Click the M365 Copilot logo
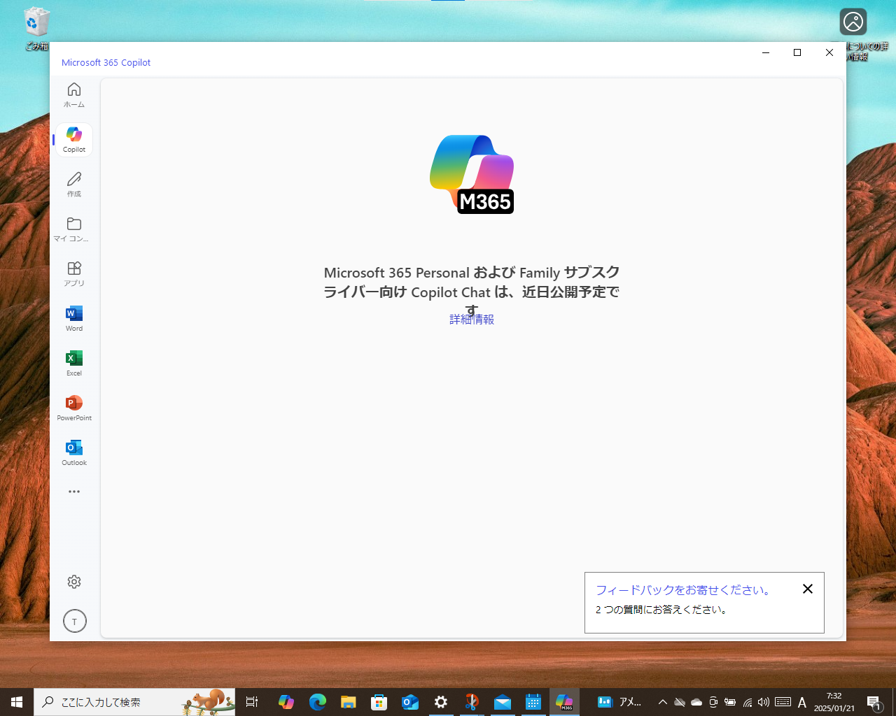This screenshot has height=716, width=896. 472,174
